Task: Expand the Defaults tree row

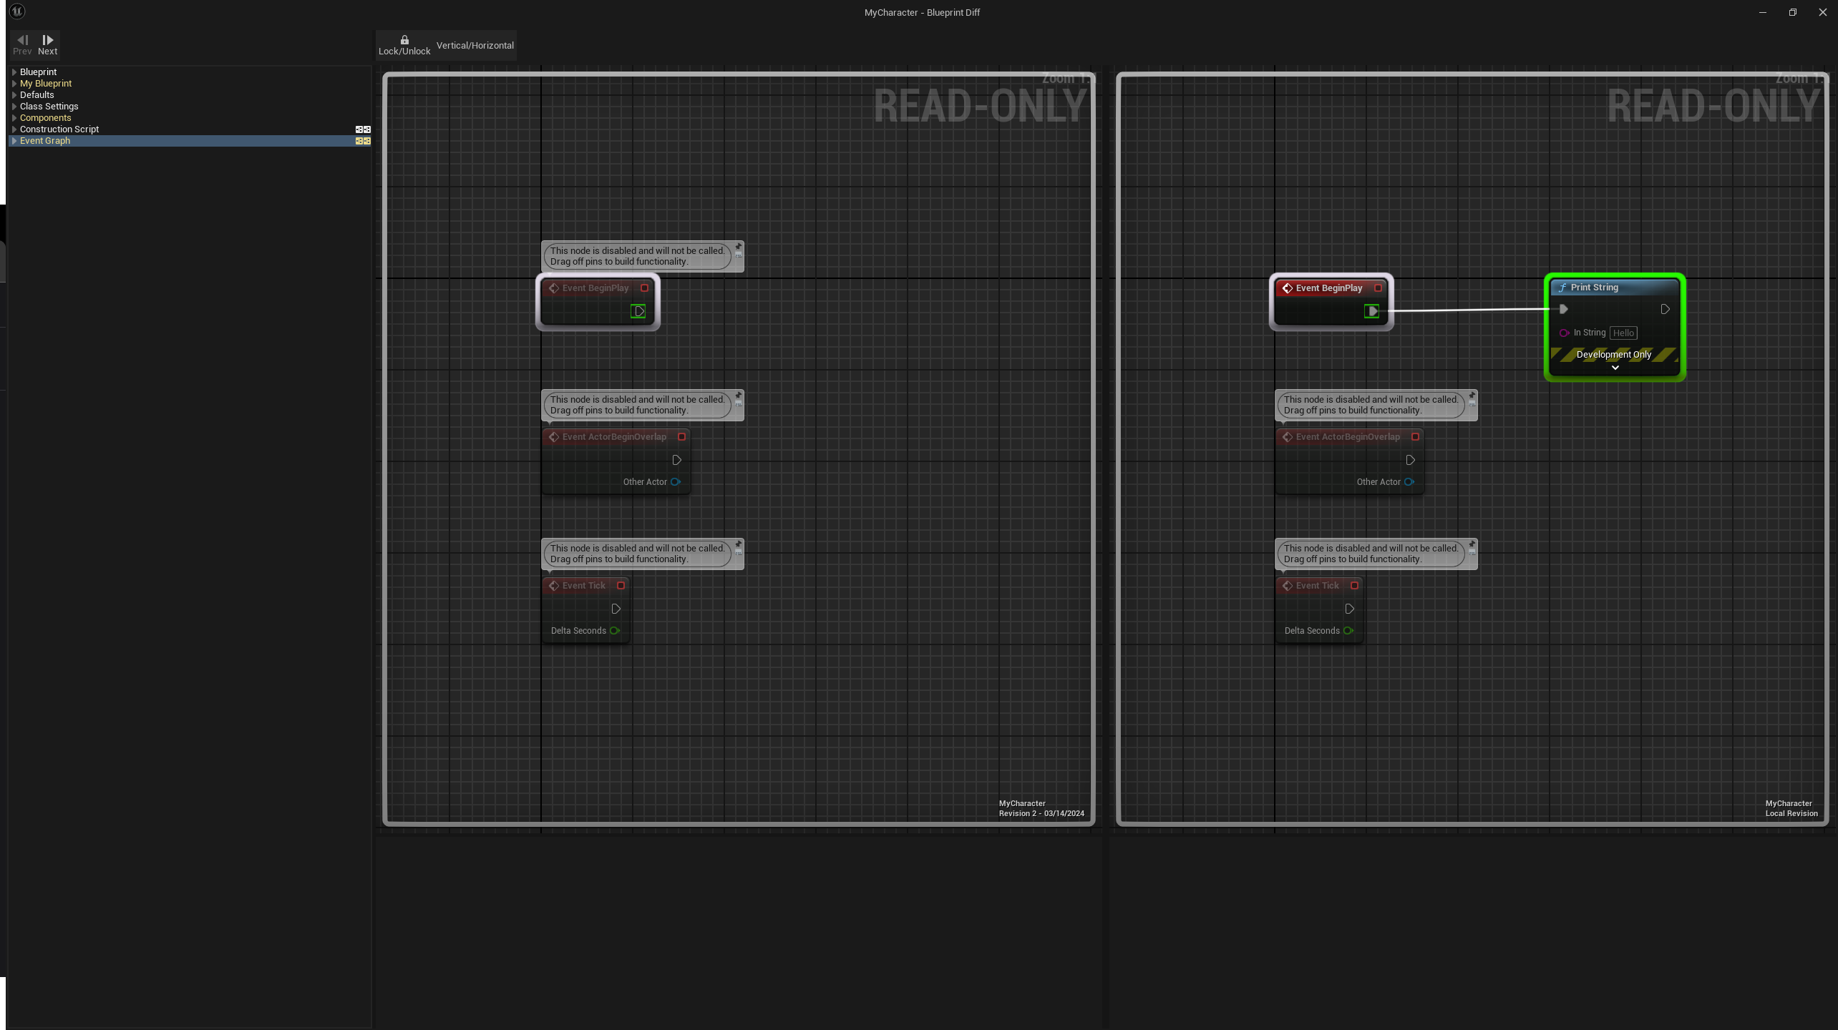Action: (14, 95)
